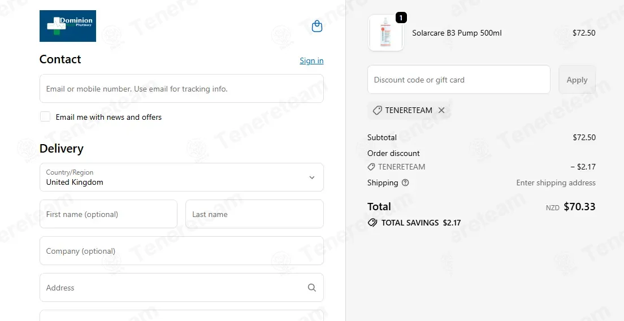Click the Order discount TENERETEAM tag icon
Screen dimensions: 624x321
[x=371, y=167]
